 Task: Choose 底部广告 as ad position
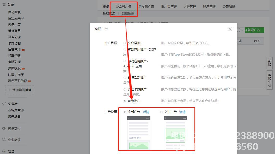click(125, 112)
